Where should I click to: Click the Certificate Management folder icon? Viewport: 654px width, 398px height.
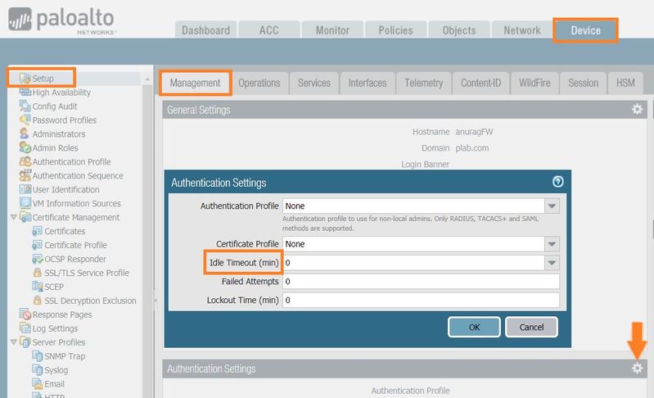(25, 217)
